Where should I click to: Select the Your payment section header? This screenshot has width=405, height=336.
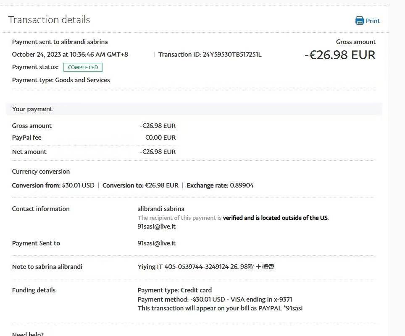click(x=32, y=109)
